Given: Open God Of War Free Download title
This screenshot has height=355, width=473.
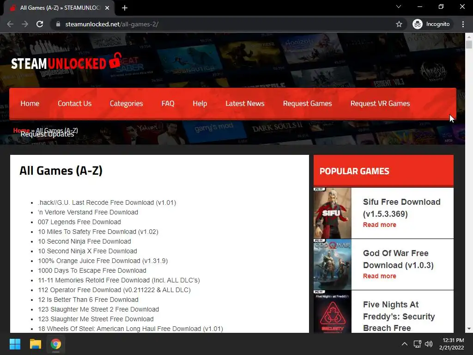Looking at the screenshot, I should click(x=398, y=259).
